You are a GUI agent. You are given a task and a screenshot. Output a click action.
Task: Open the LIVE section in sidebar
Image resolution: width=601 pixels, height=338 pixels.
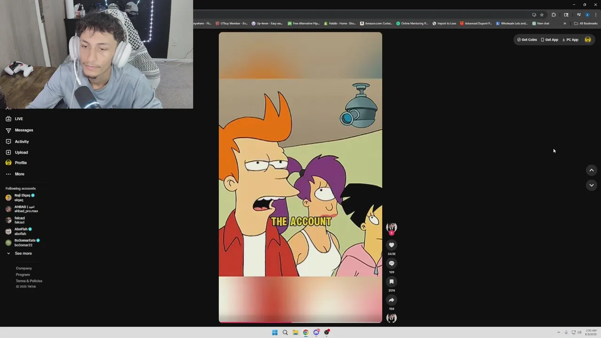pos(14,119)
